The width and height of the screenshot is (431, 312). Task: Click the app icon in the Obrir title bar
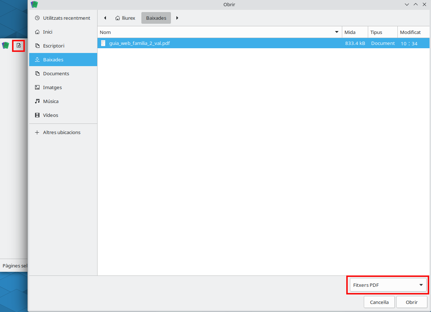click(34, 4)
